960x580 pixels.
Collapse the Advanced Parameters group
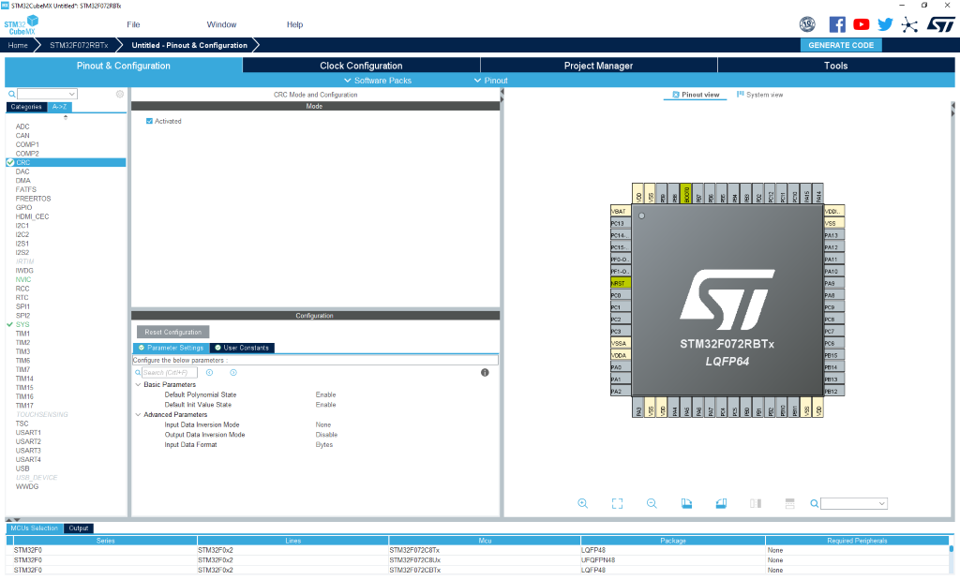(x=139, y=414)
